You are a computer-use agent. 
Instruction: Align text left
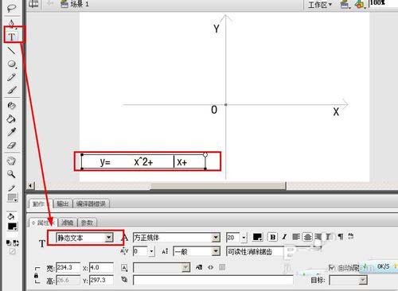click(296, 237)
